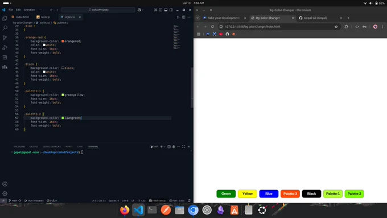Open the Selection menu
Image resolution: width=387 pixels, height=218 pixels.
coord(30,10)
